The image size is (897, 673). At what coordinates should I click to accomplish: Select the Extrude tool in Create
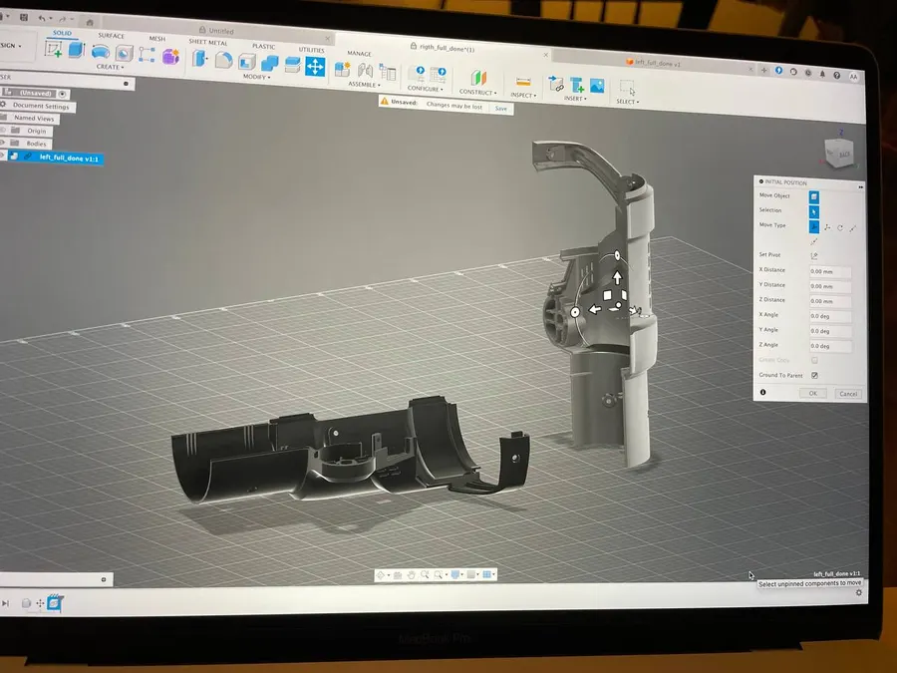point(76,50)
